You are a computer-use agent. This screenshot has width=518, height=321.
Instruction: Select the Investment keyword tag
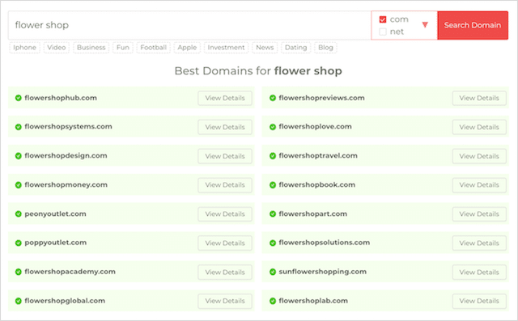tap(226, 48)
